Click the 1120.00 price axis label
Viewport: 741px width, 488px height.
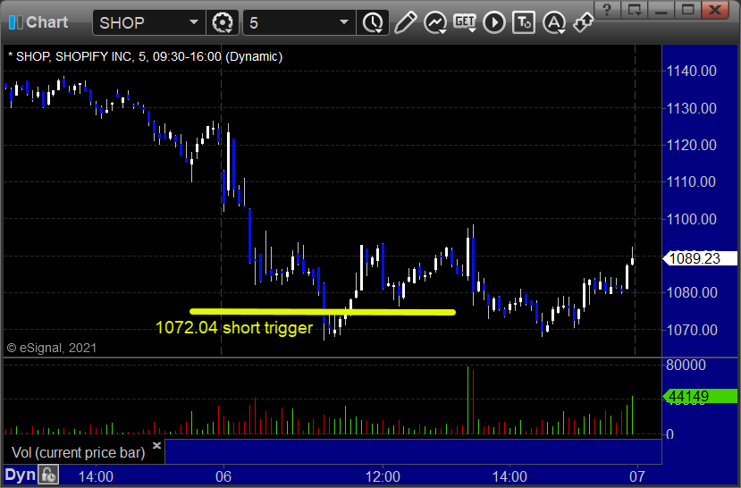coord(691,145)
